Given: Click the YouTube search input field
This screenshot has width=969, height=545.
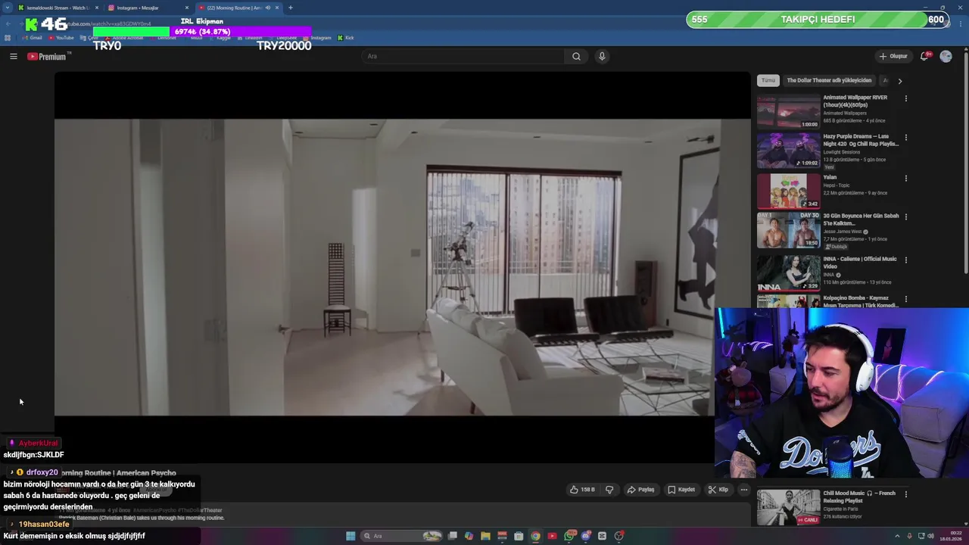Looking at the screenshot, I should 463,56.
